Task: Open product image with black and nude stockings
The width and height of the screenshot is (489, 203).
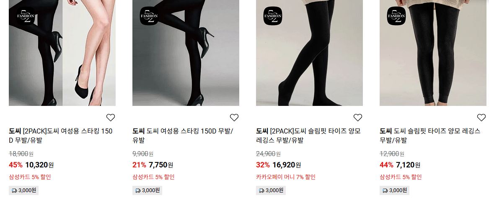Action: click(62, 53)
